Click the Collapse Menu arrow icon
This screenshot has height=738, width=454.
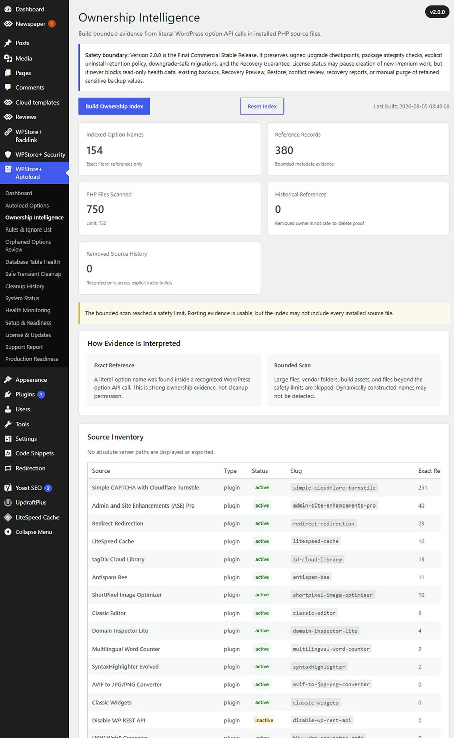tap(8, 532)
